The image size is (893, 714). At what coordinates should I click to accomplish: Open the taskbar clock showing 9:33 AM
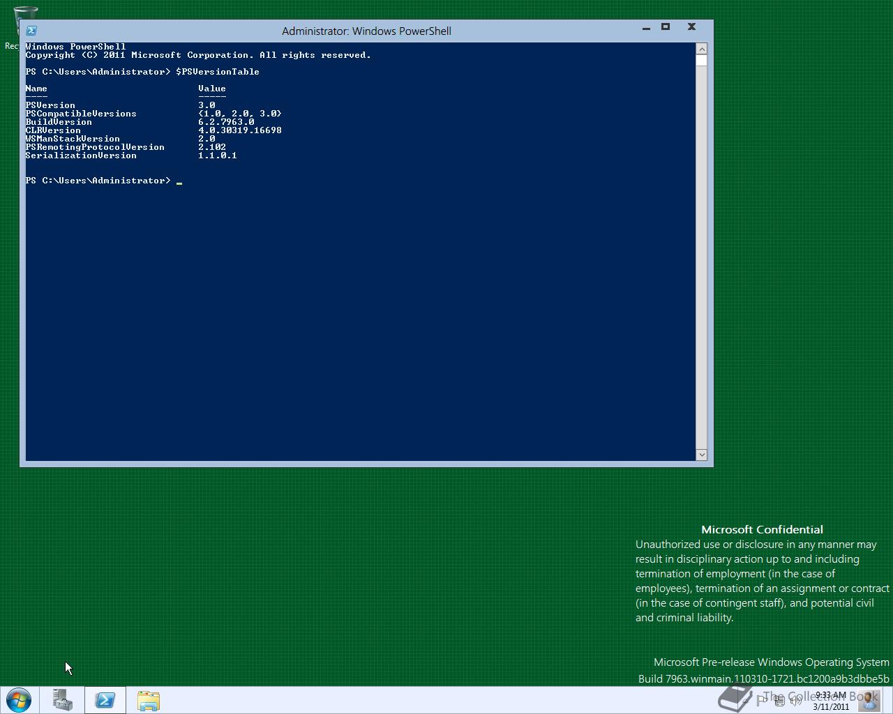pyautogui.click(x=830, y=701)
